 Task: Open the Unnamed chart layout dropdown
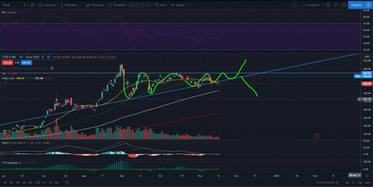(x=312, y=5)
